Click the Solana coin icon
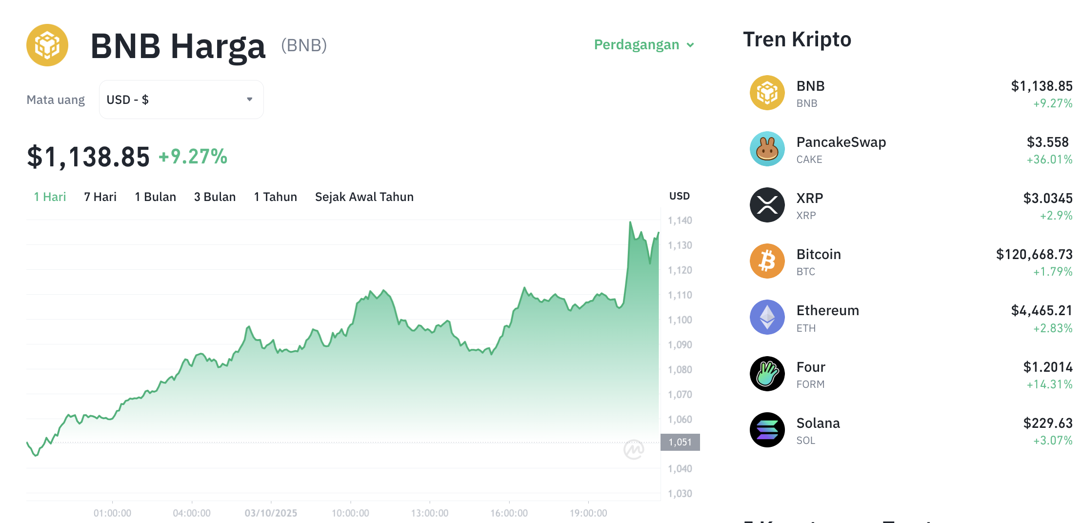The image size is (1082, 523). tap(767, 430)
